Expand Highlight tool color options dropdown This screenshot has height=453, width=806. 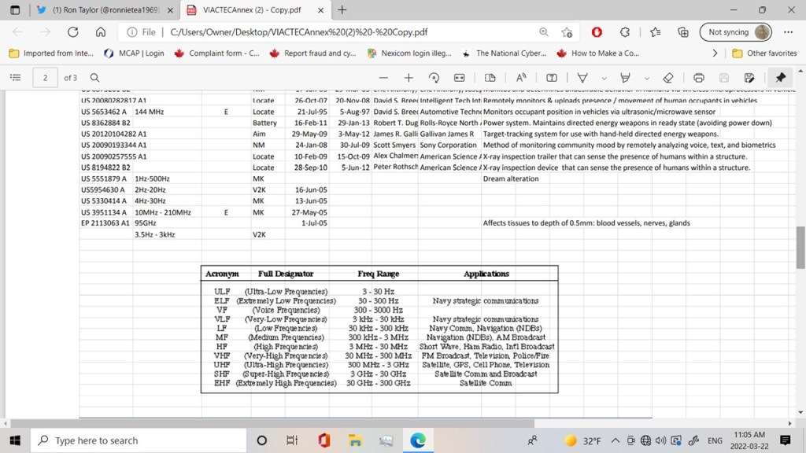click(x=646, y=78)
